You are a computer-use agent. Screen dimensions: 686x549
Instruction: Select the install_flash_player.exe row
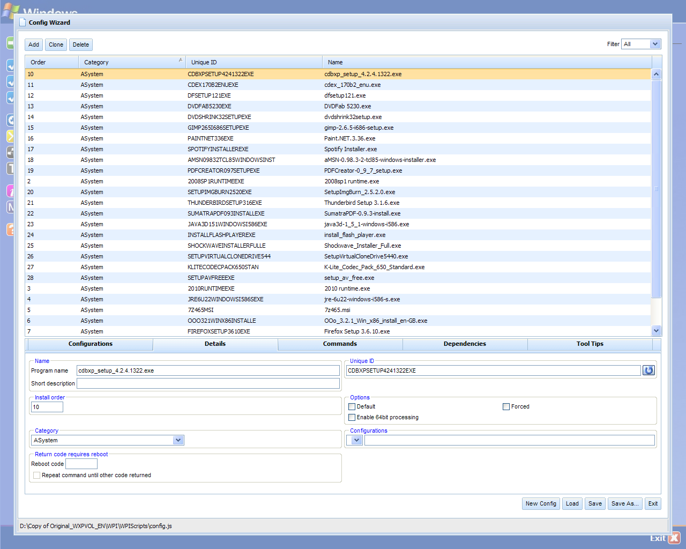[x=338, y=235]
